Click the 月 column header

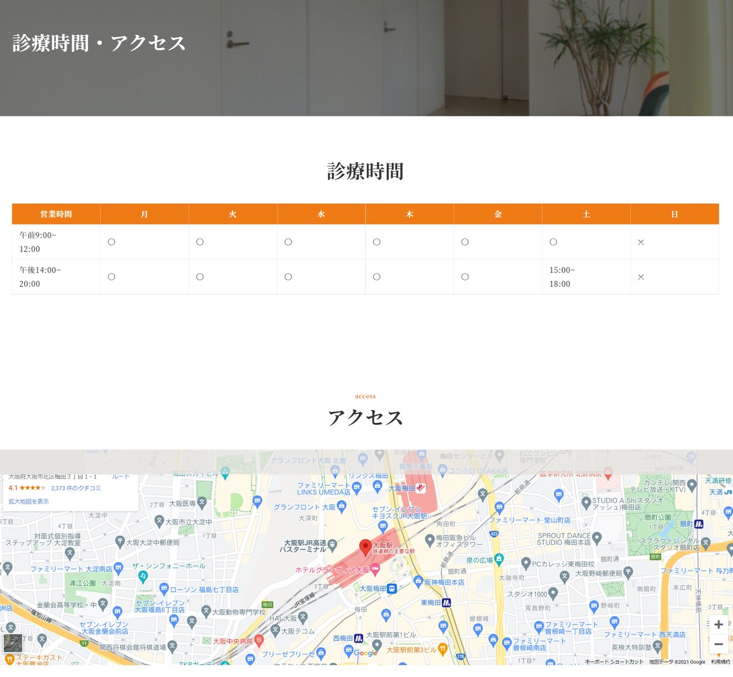tap(144, 214)
